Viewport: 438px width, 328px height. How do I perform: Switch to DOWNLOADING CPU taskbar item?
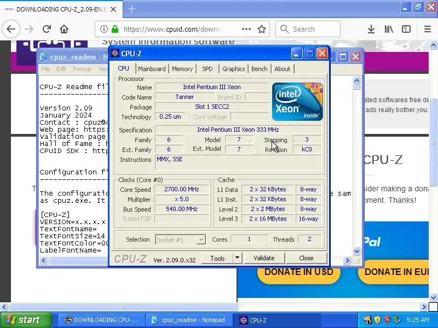tap(102, 320)
